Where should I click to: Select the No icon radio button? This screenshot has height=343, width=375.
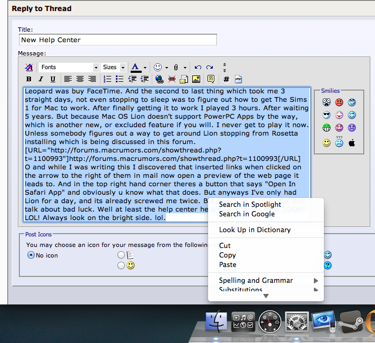(x=31, y=255)
